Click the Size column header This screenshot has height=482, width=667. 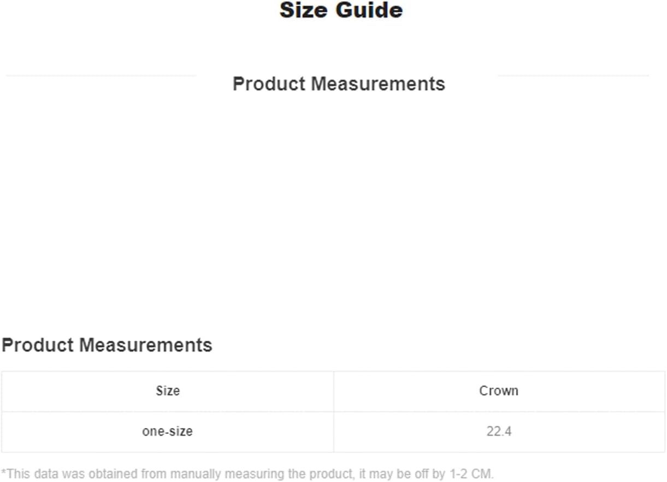(168, 391)
